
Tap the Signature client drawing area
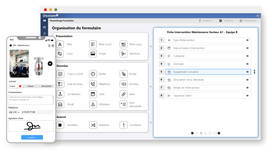pyautogui.click(x=31, y=126)
